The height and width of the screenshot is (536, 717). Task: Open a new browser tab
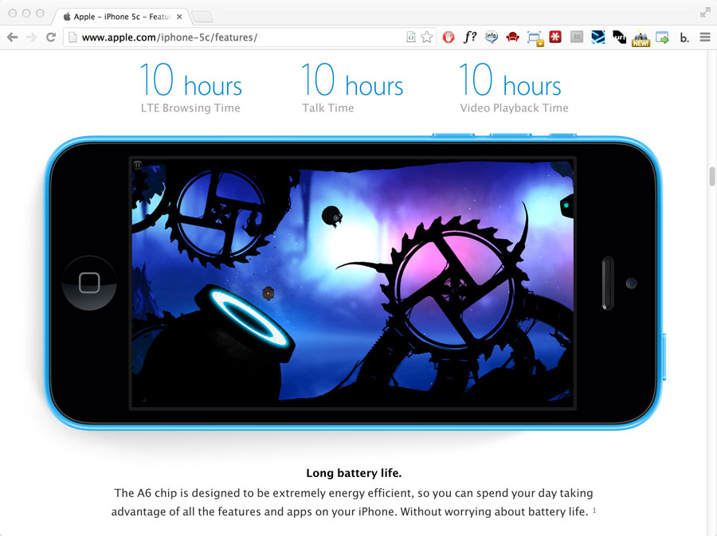click(x=202, y=17)
